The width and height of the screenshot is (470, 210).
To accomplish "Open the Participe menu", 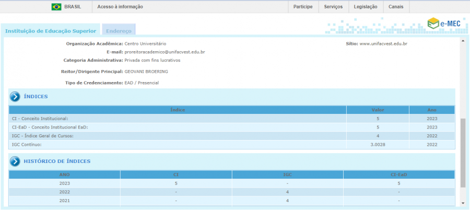I will point(303,7).
